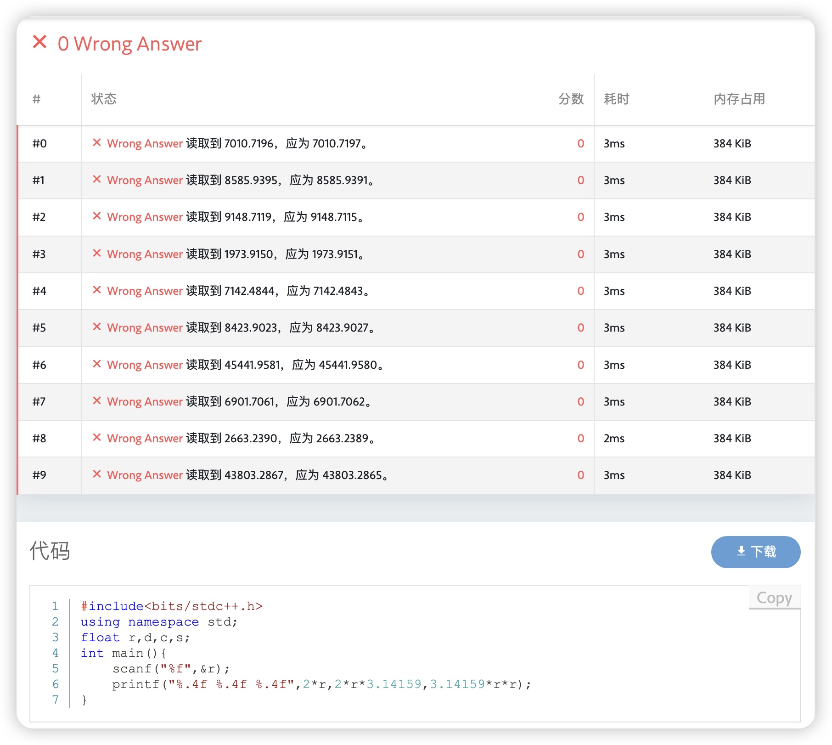The height and width of the screenshot is (745, 832).
Task: Click the X icon in test case #9 row
Action: (96, 474)
